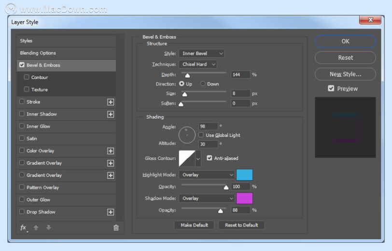Click the New Style... button

pyautogui.click(x=345, y=74)
